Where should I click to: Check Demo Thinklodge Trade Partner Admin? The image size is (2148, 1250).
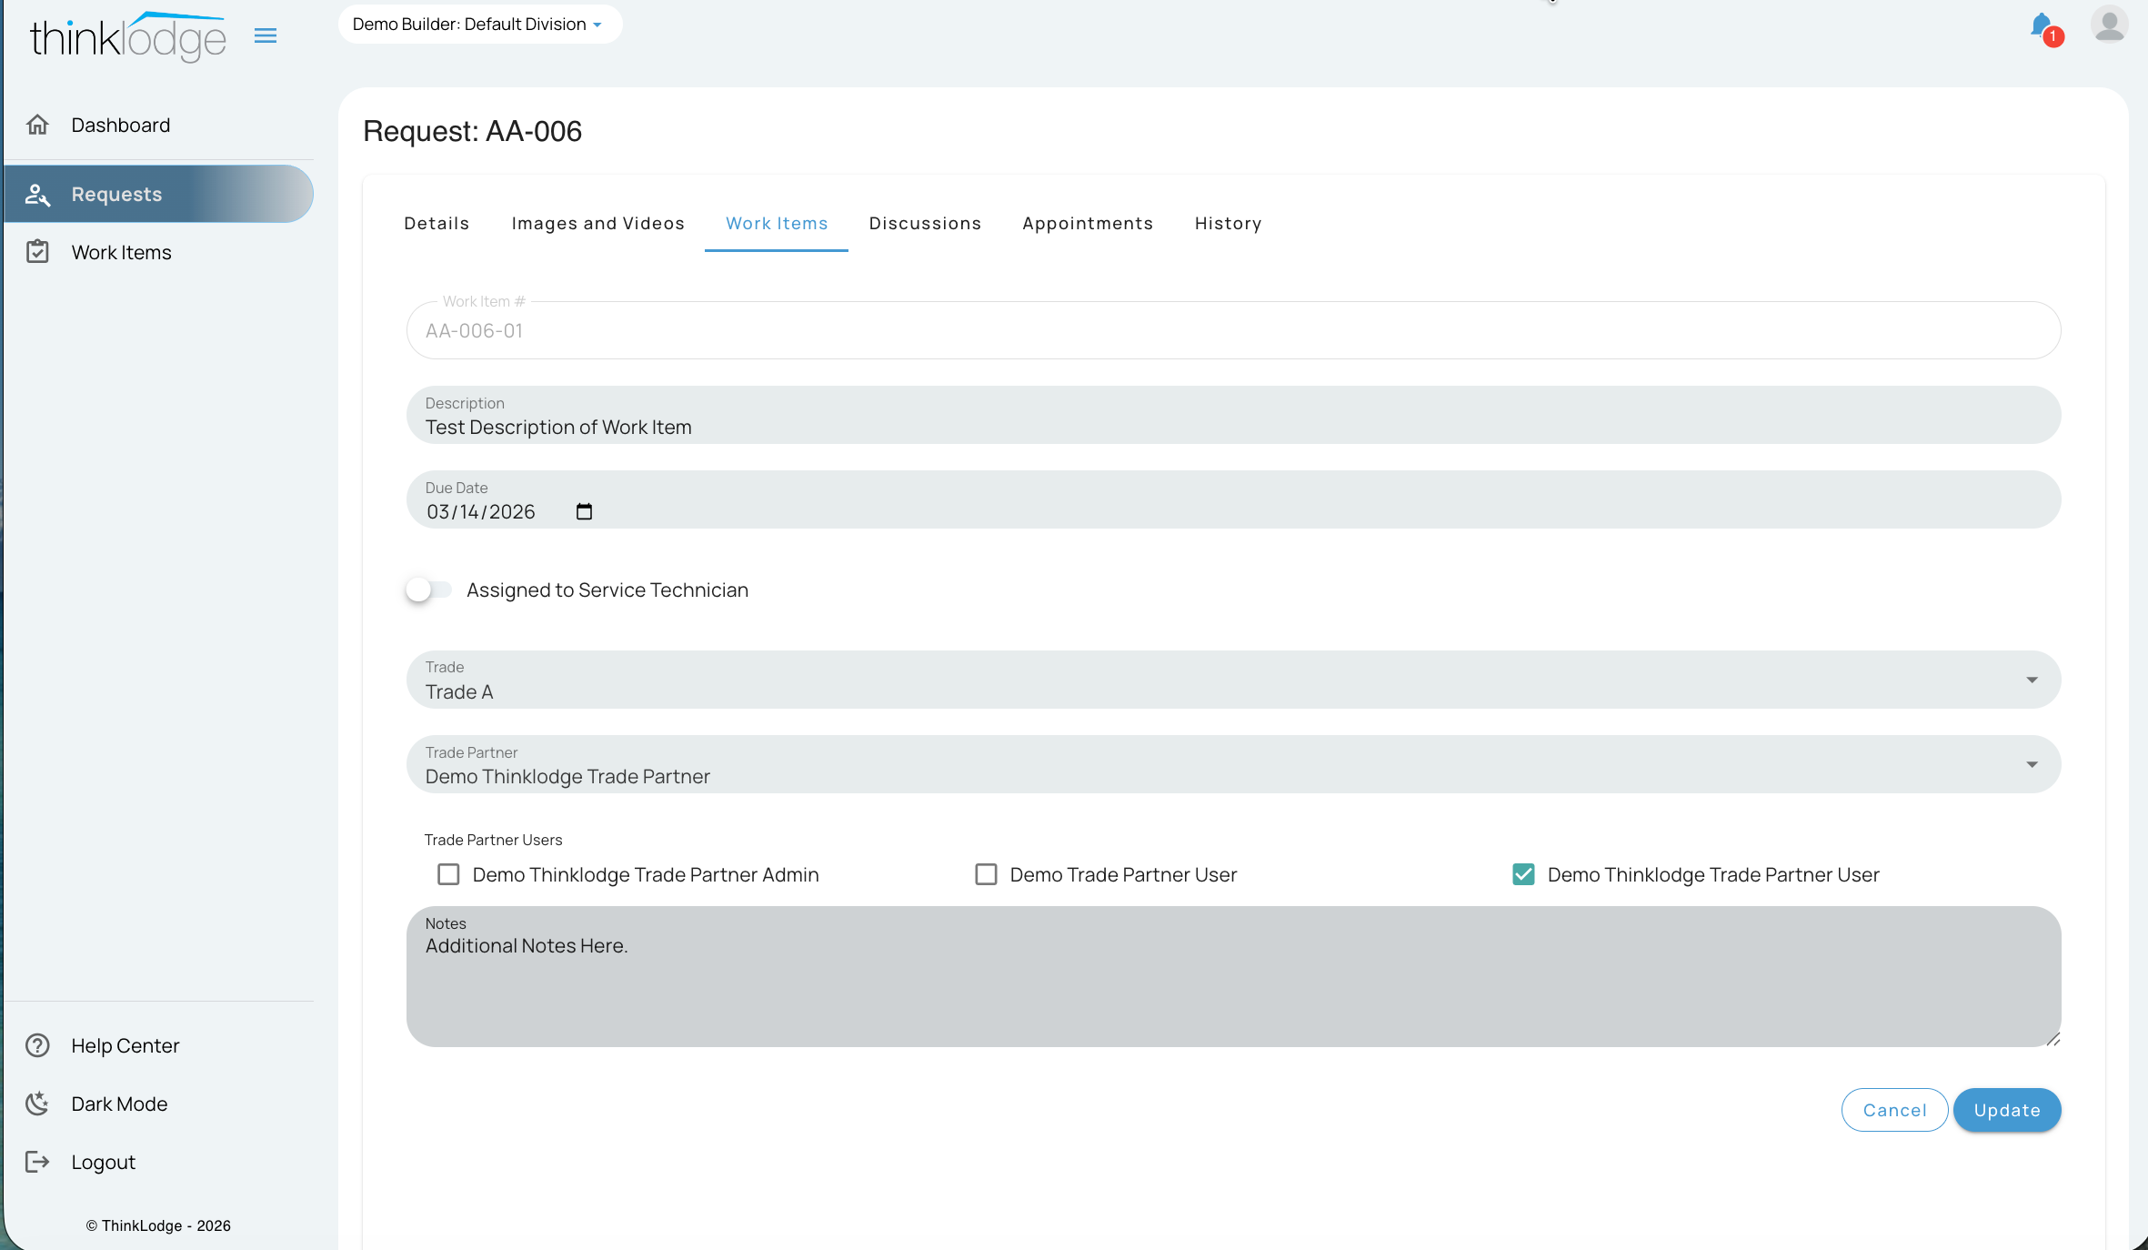coord(448,874)
